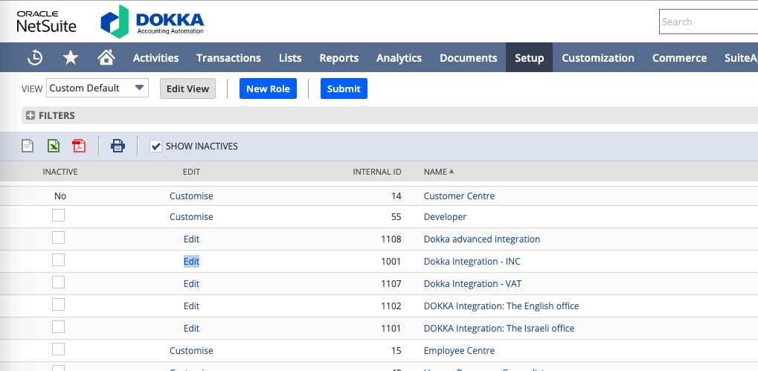
Task: Open the Dokka advanced integration role
Action: click(x=482, y=239)
